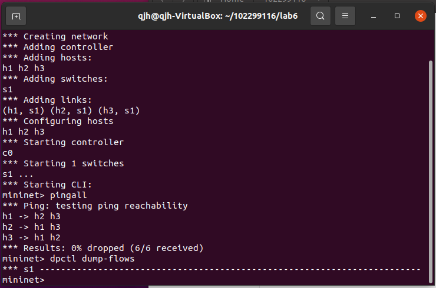Click the '*** Adding switches:' line
The image size is (436, 288).
(x=55, y=79)
